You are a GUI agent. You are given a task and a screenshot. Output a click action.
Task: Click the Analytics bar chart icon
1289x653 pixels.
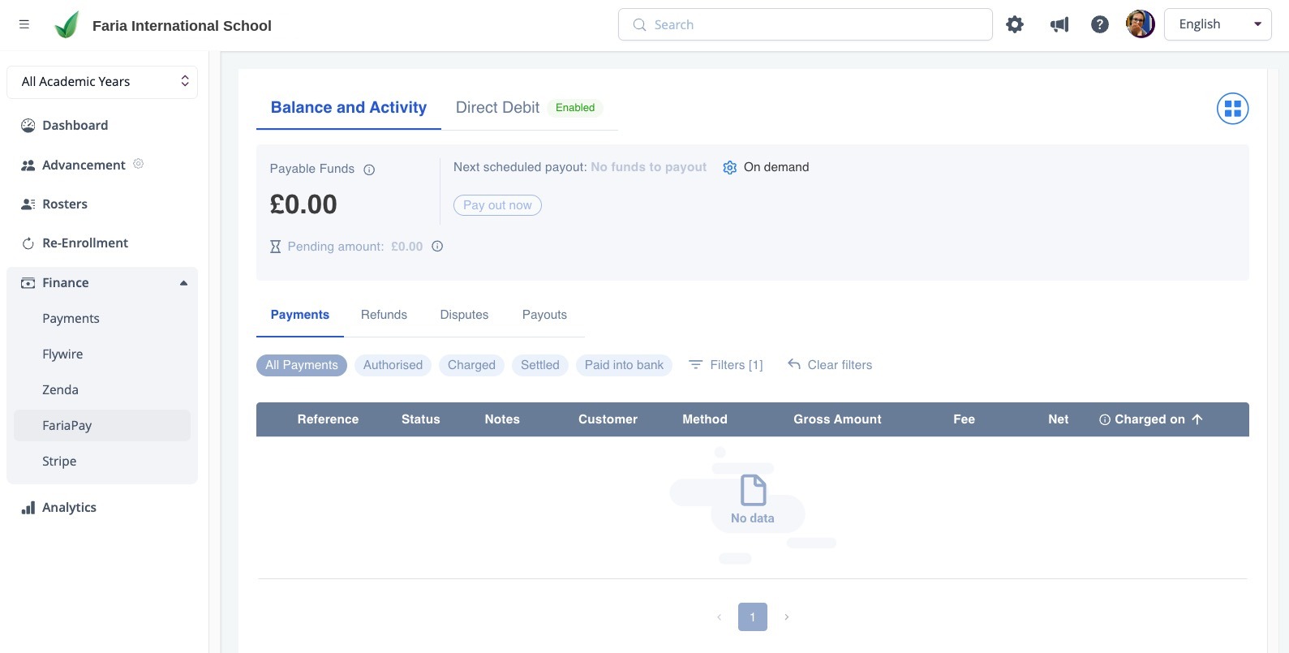[28, 508]
